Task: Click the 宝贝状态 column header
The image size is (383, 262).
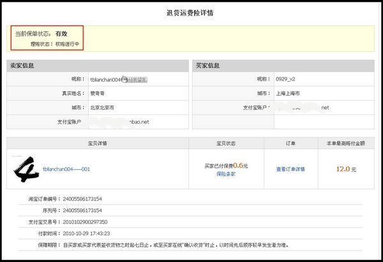Action: [226, 143]
